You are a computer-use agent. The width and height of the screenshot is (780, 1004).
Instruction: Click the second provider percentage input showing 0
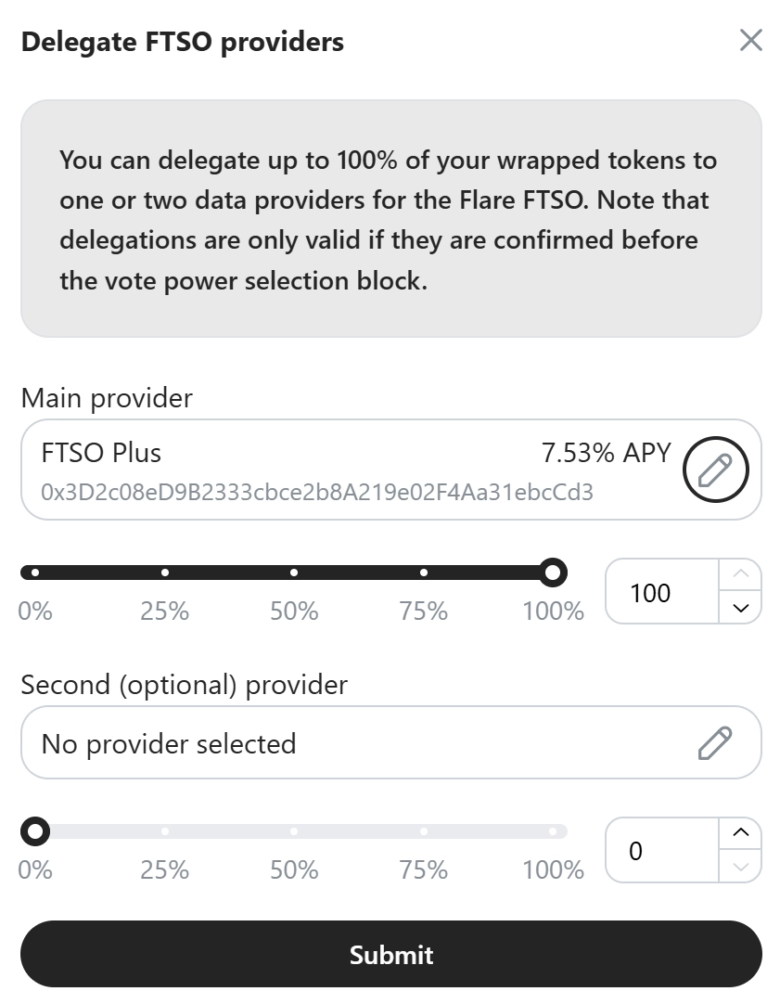pyautogui.click(x=661, y=851)
